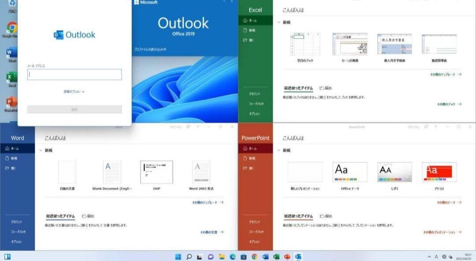476x261 pixels.
Task: Click the メールアドレス input field in Outlook
Action: (x=74, y=75)
